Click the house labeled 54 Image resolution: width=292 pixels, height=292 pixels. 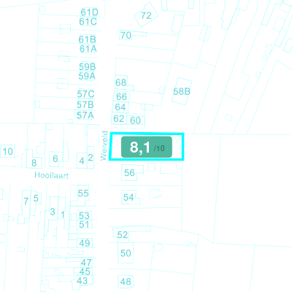pos(128,197)
